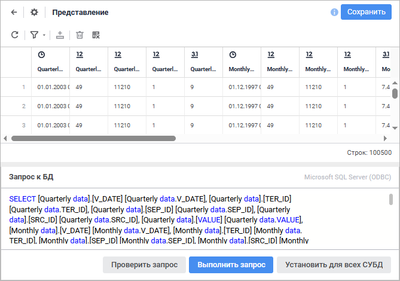Refresh the data table
Screen dimensions: 400x281
[15, 35]
